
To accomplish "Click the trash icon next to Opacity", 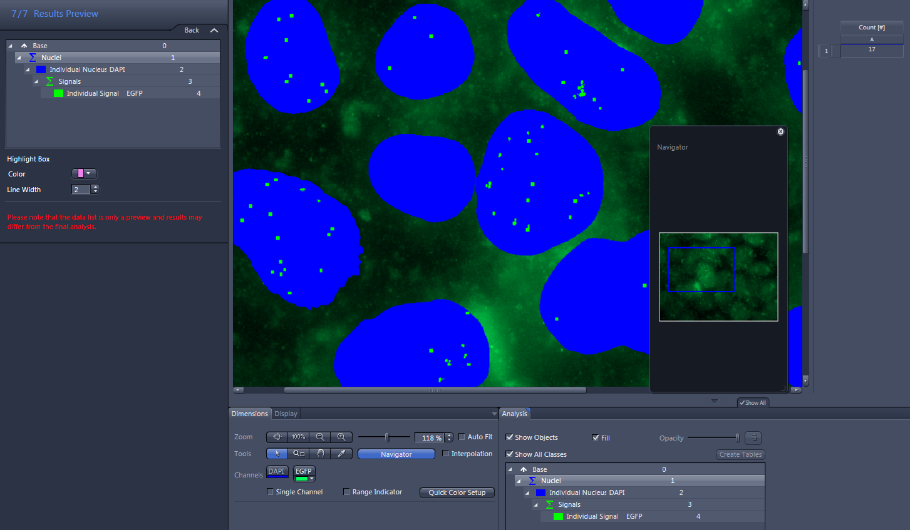I will [x=753, y=437].
